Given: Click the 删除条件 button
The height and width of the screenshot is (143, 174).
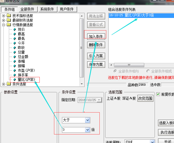Looking at the screenshot, I should 96,45.
